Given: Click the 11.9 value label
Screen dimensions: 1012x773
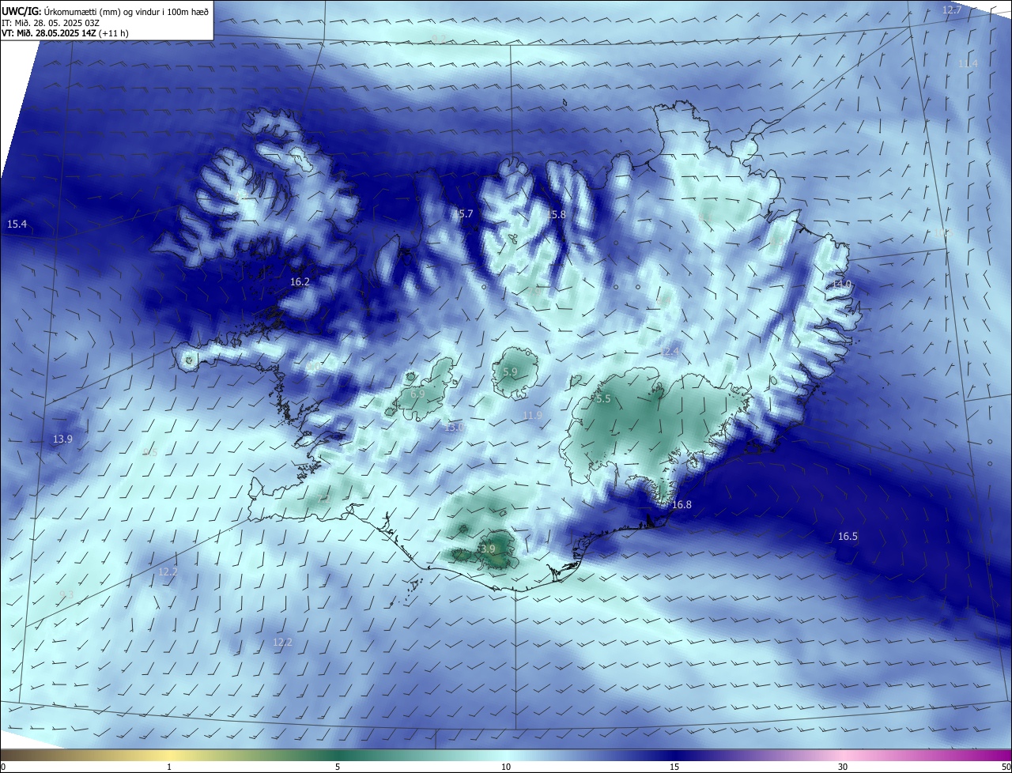Looking at the screenshot, I should pyautogui.click(x=533, y=416).
